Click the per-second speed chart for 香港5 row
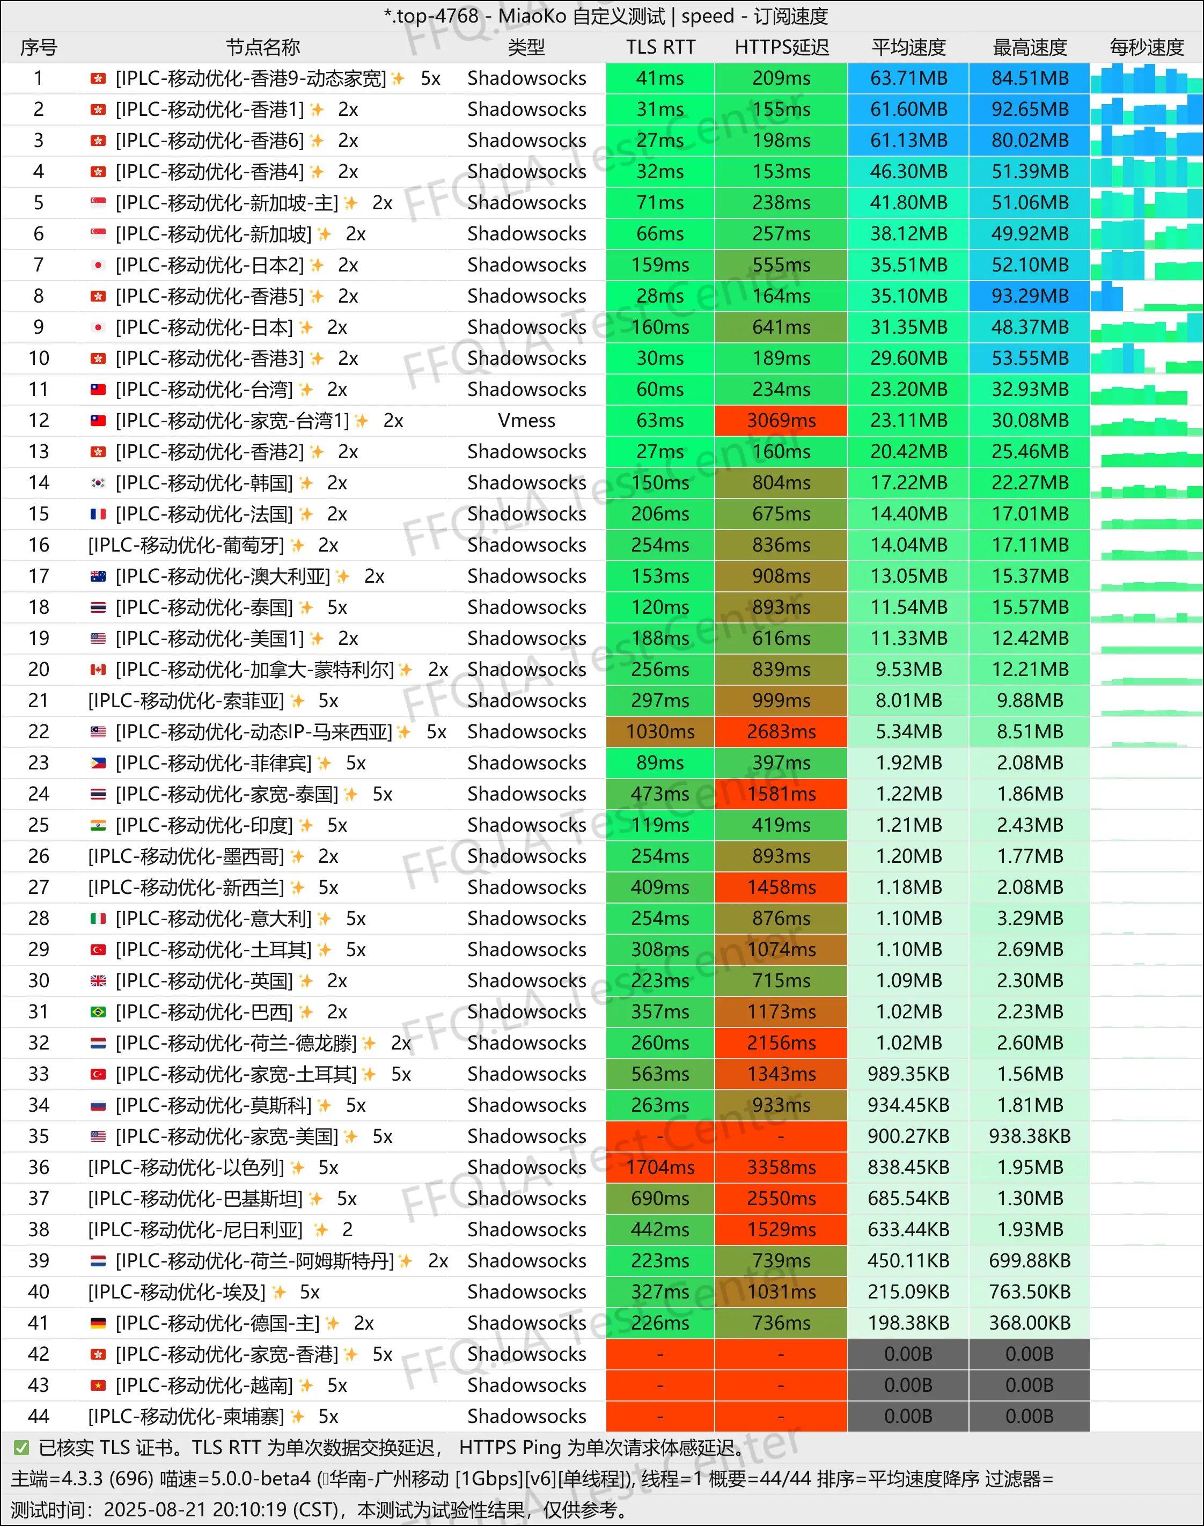Viewport: 1204px width, 1526px height. (x=1147, y=296)
